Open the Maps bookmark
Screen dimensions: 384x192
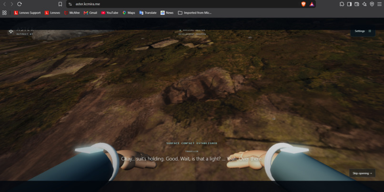(129, 13)
